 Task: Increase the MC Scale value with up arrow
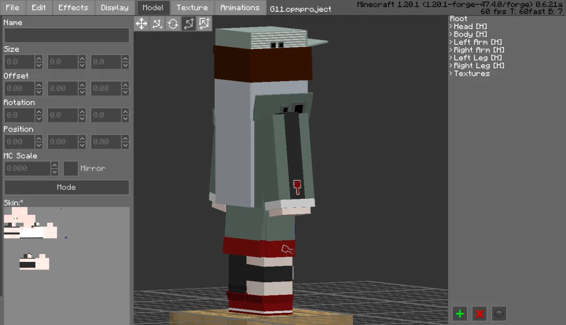point(54,165)
